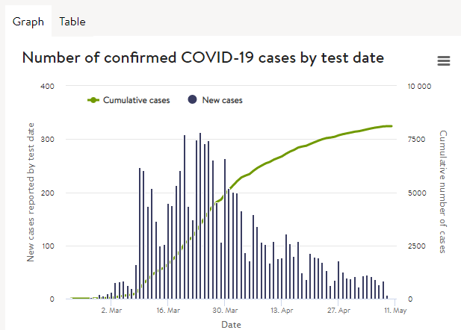This screenshot has height=330, width=461.
Task: Select the Graph tab
Action: pos(28,22)
